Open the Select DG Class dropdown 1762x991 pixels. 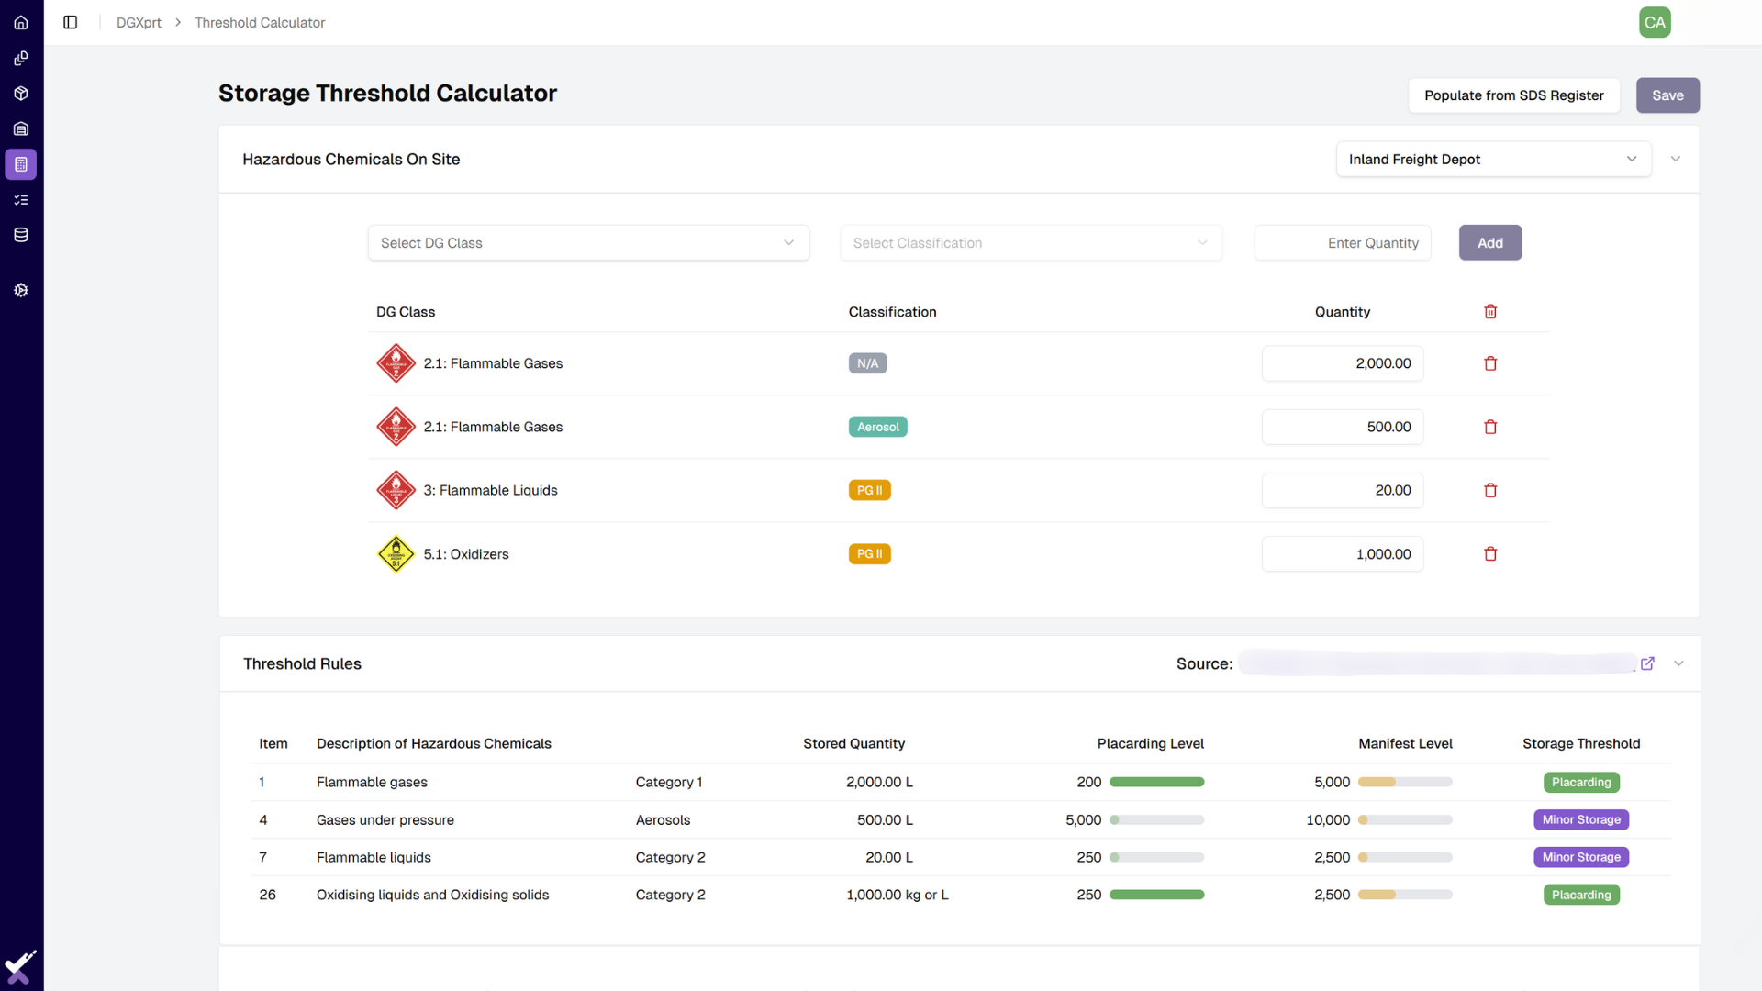click(x=588, y=242)
